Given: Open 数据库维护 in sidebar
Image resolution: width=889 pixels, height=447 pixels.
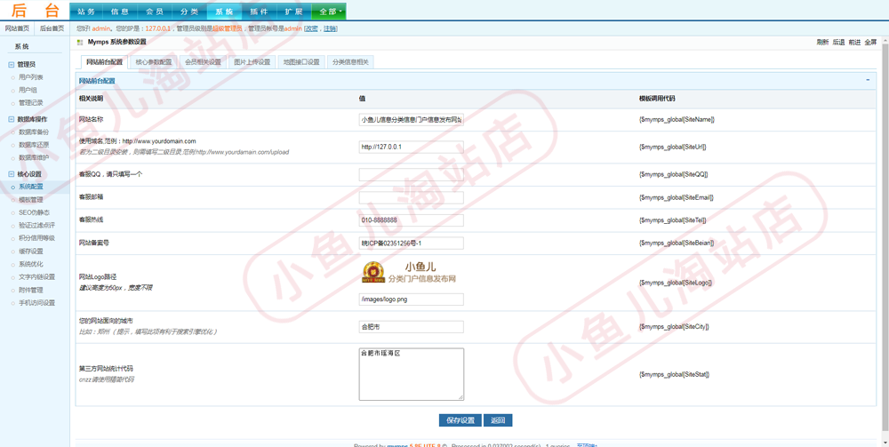Looking at the screenshot, I should (34, 157).
